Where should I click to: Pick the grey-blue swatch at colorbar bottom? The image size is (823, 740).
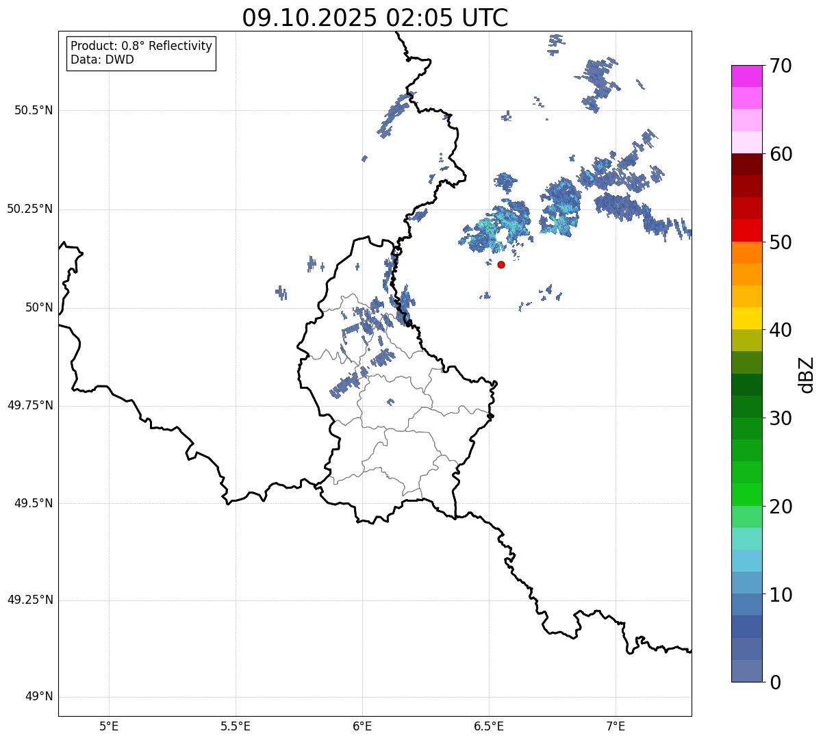[746, 671]
